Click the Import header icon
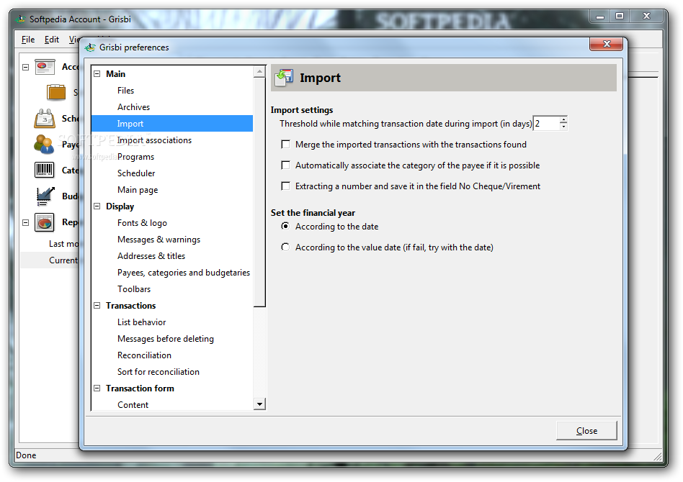683x482 pixels. pos(284,78)
